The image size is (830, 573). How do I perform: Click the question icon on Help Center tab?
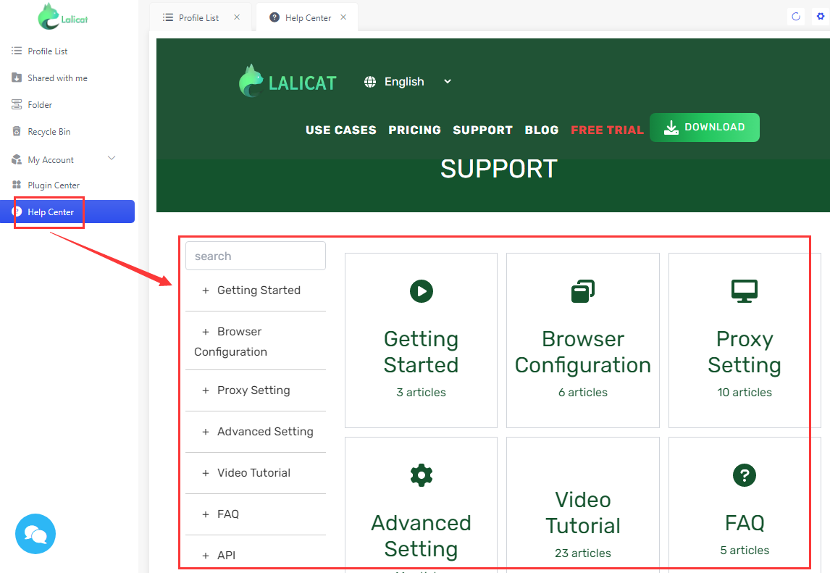274,17
